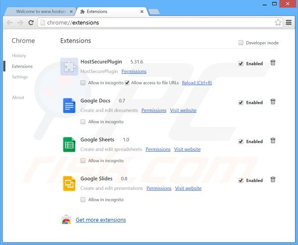The height and width of the screenshot is (245, 298).
Task: Click the Google Docs app icon
Action: (x=69, y=106)
